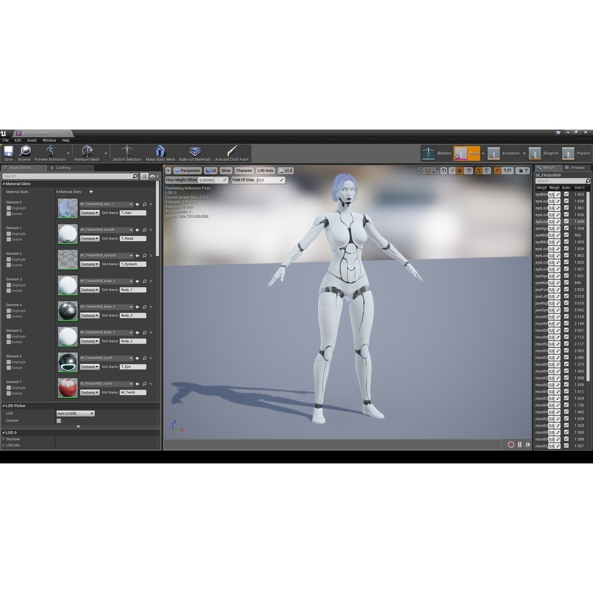Enable Highlight for Element 3
The image size is (593, 593).
9,285
